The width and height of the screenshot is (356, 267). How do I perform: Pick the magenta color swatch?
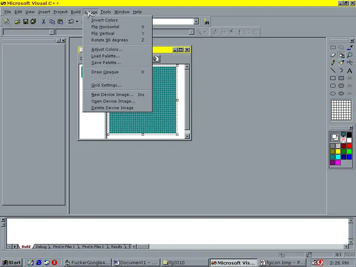pyautogui.click(x=338, y=162)
